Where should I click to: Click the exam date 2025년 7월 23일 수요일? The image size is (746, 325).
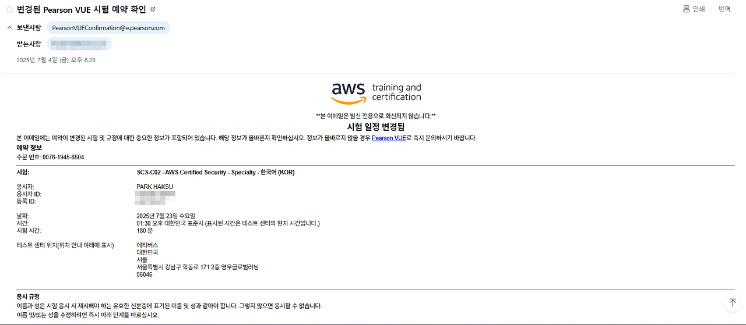click(166, 216)
